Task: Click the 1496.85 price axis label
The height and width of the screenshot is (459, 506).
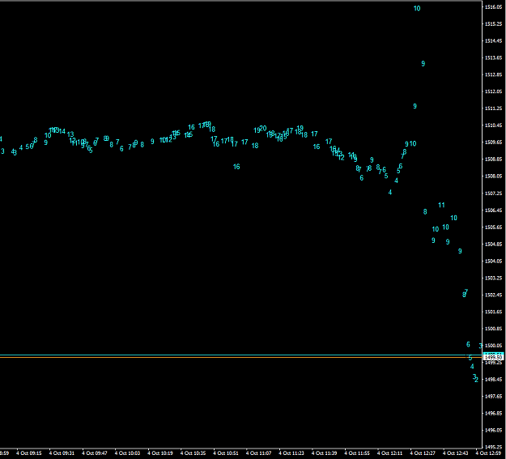Action: click(x=493, y=413)
